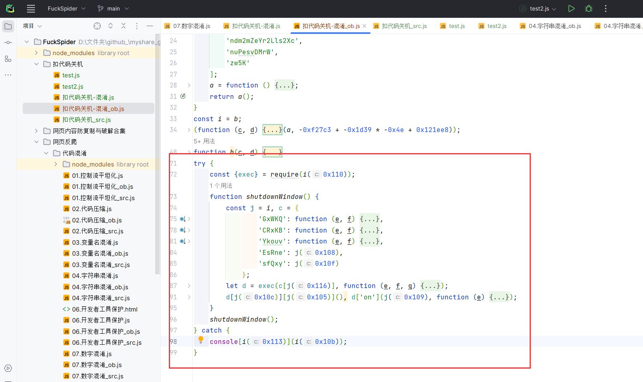
Task: Collapse the 扣代码关机 folder
Action: coord(36,64)
